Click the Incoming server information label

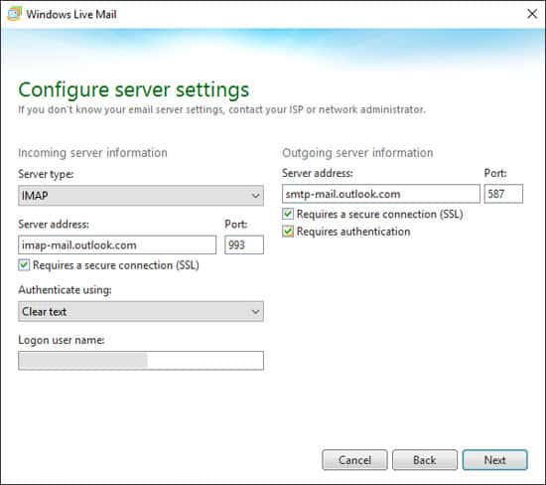click(x=92, y=153)
